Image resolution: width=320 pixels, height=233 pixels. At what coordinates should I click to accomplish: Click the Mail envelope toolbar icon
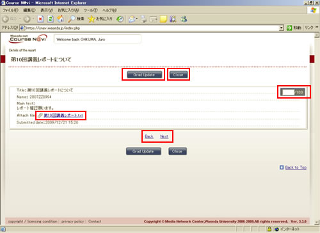click(x=132, y=19)
